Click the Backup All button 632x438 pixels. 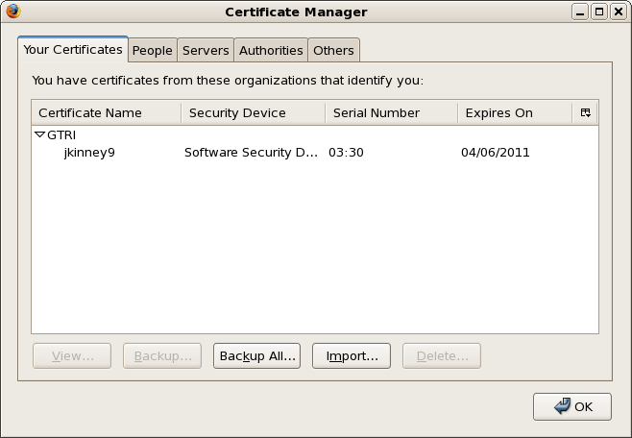(x=256, y=355)
